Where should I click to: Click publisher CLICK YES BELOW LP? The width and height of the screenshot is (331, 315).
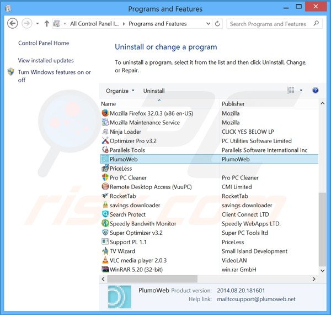coord(248,132)
